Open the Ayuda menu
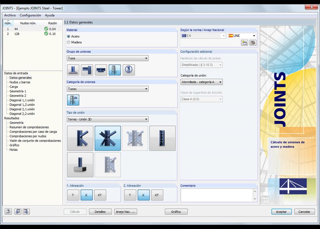Screen dimensions: 320x229 [50, 15]
